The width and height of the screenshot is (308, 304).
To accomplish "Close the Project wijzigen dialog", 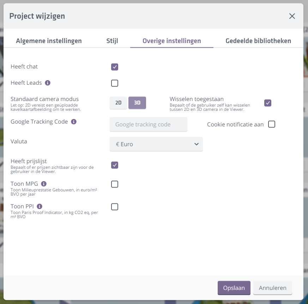I will coord(292,16).
